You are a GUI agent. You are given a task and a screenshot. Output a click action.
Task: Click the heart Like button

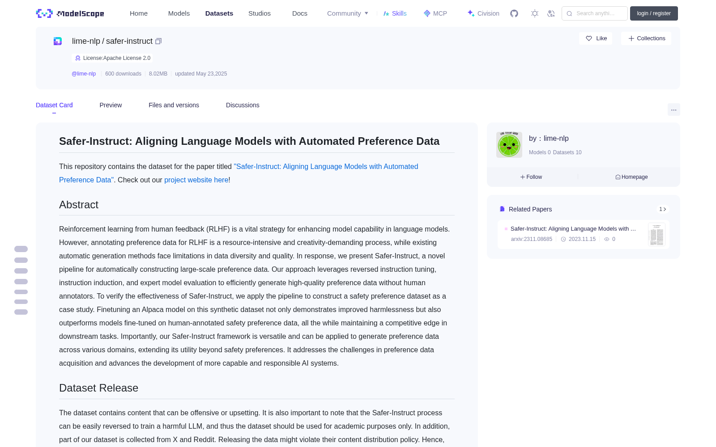[596, 38]
